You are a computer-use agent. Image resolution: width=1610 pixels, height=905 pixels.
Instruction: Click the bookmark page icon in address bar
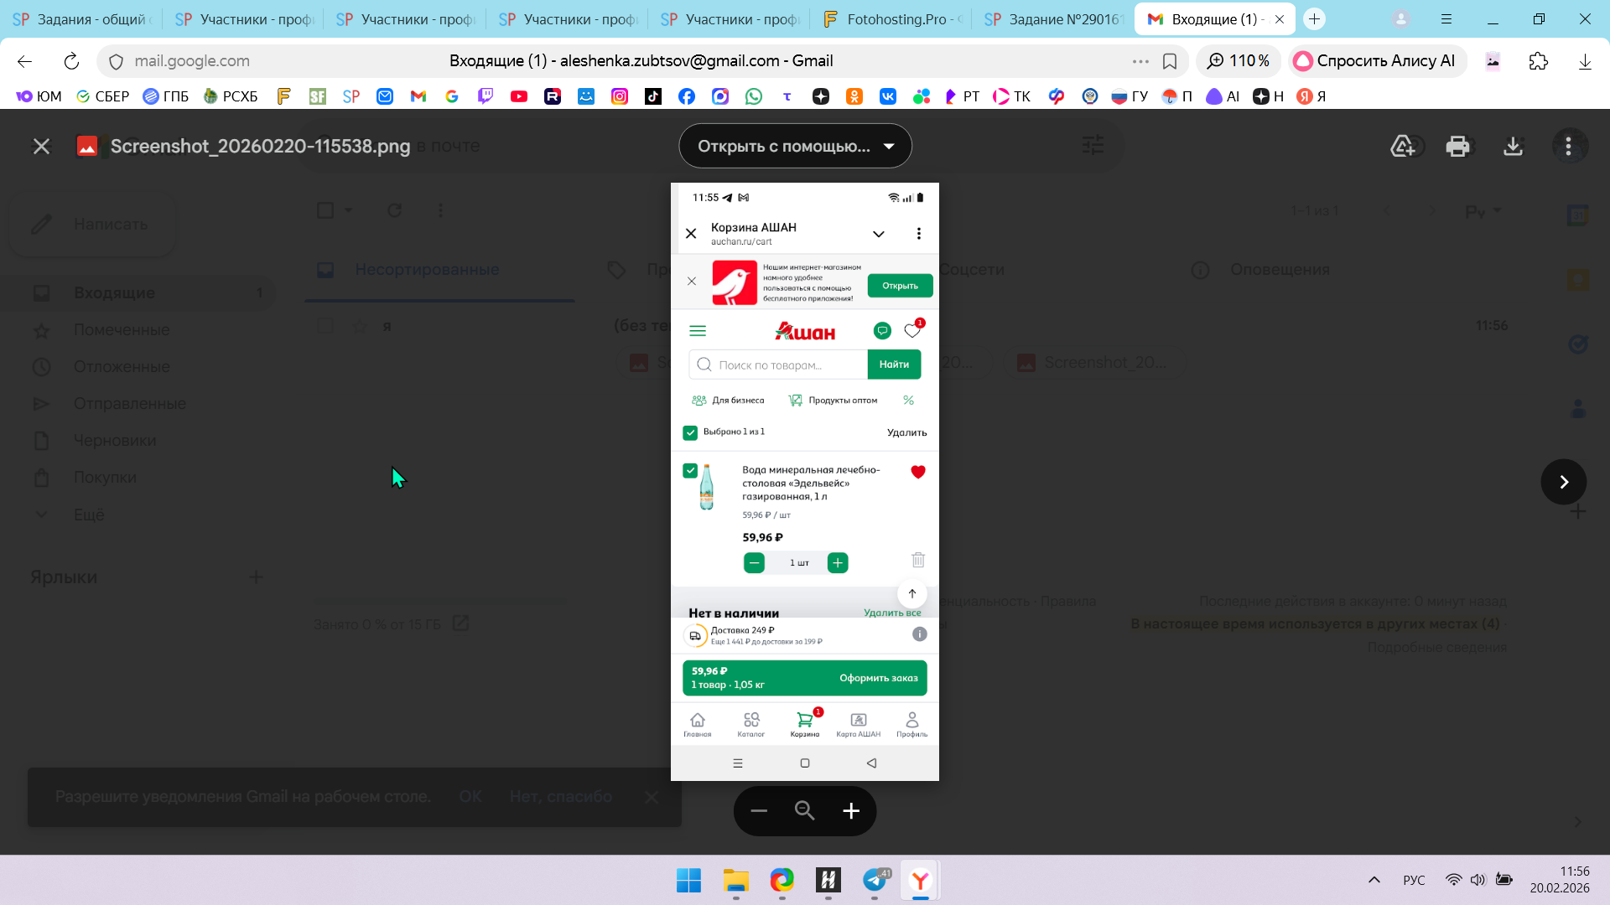click(x=1170, y=61)
